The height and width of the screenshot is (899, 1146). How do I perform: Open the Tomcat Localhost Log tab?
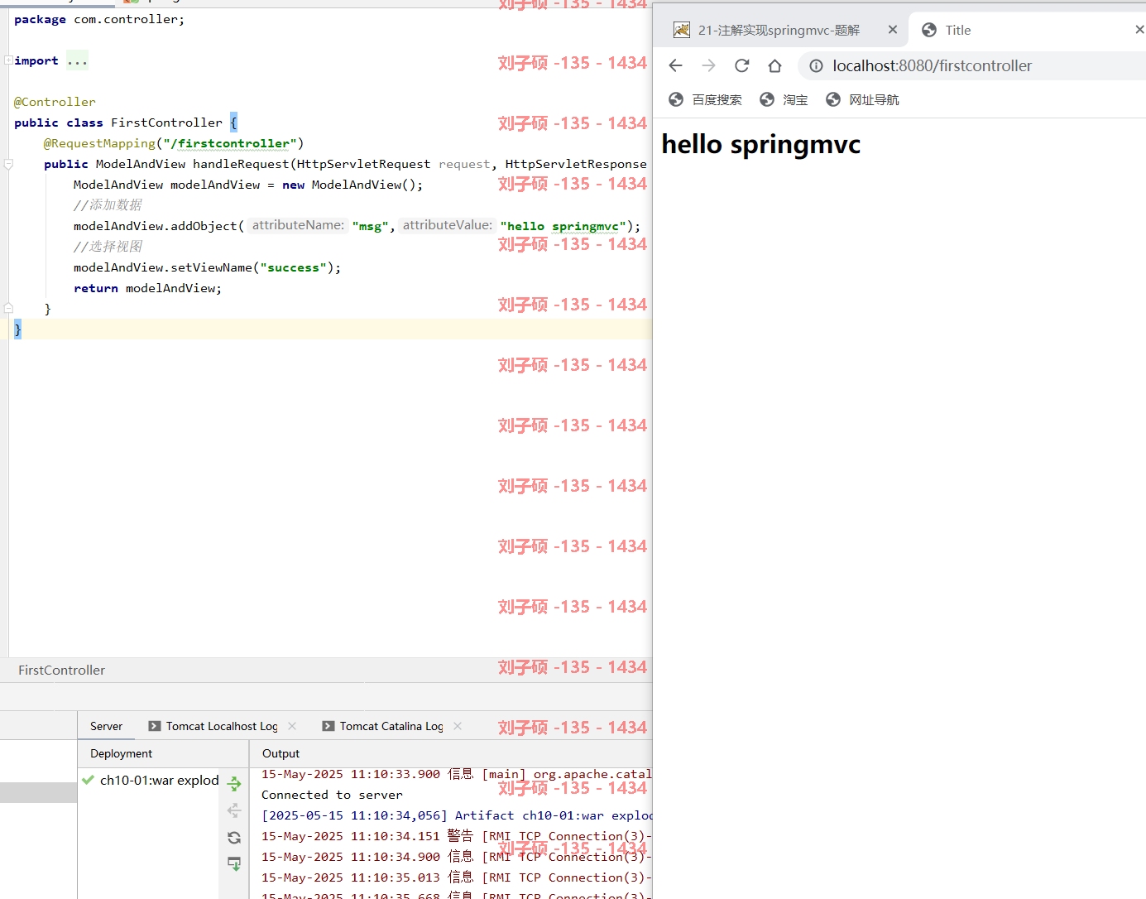click(x=222, y=726)
